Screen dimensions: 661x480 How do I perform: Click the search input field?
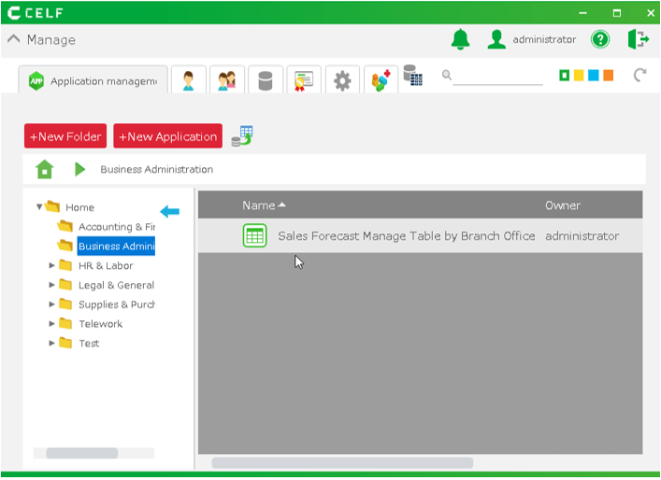click(497, 77)
